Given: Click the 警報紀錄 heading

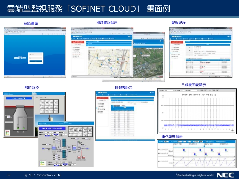Looking at the screenshot, I should 178,23.
